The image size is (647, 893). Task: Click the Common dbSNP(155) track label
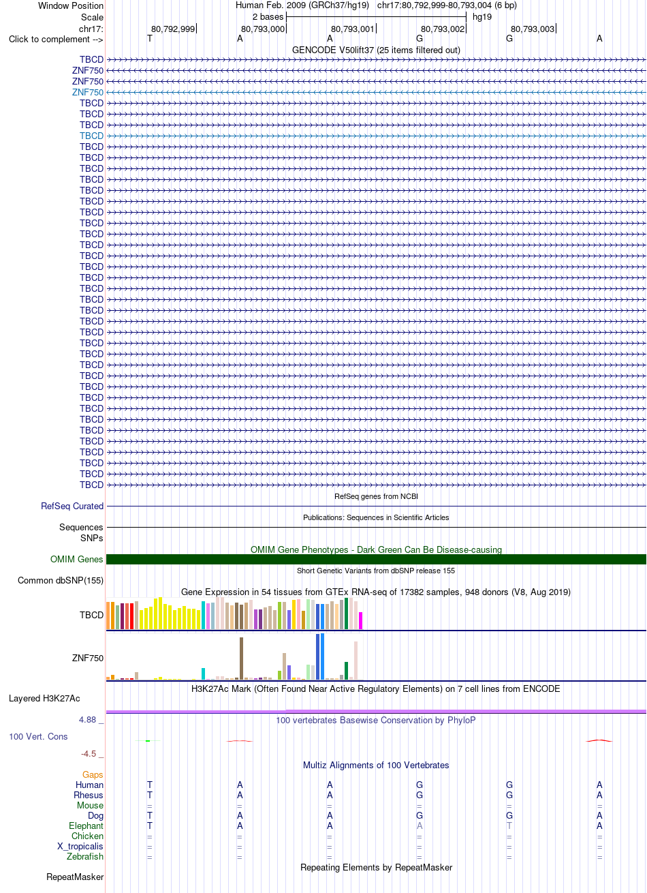click(x=61, y=581)
